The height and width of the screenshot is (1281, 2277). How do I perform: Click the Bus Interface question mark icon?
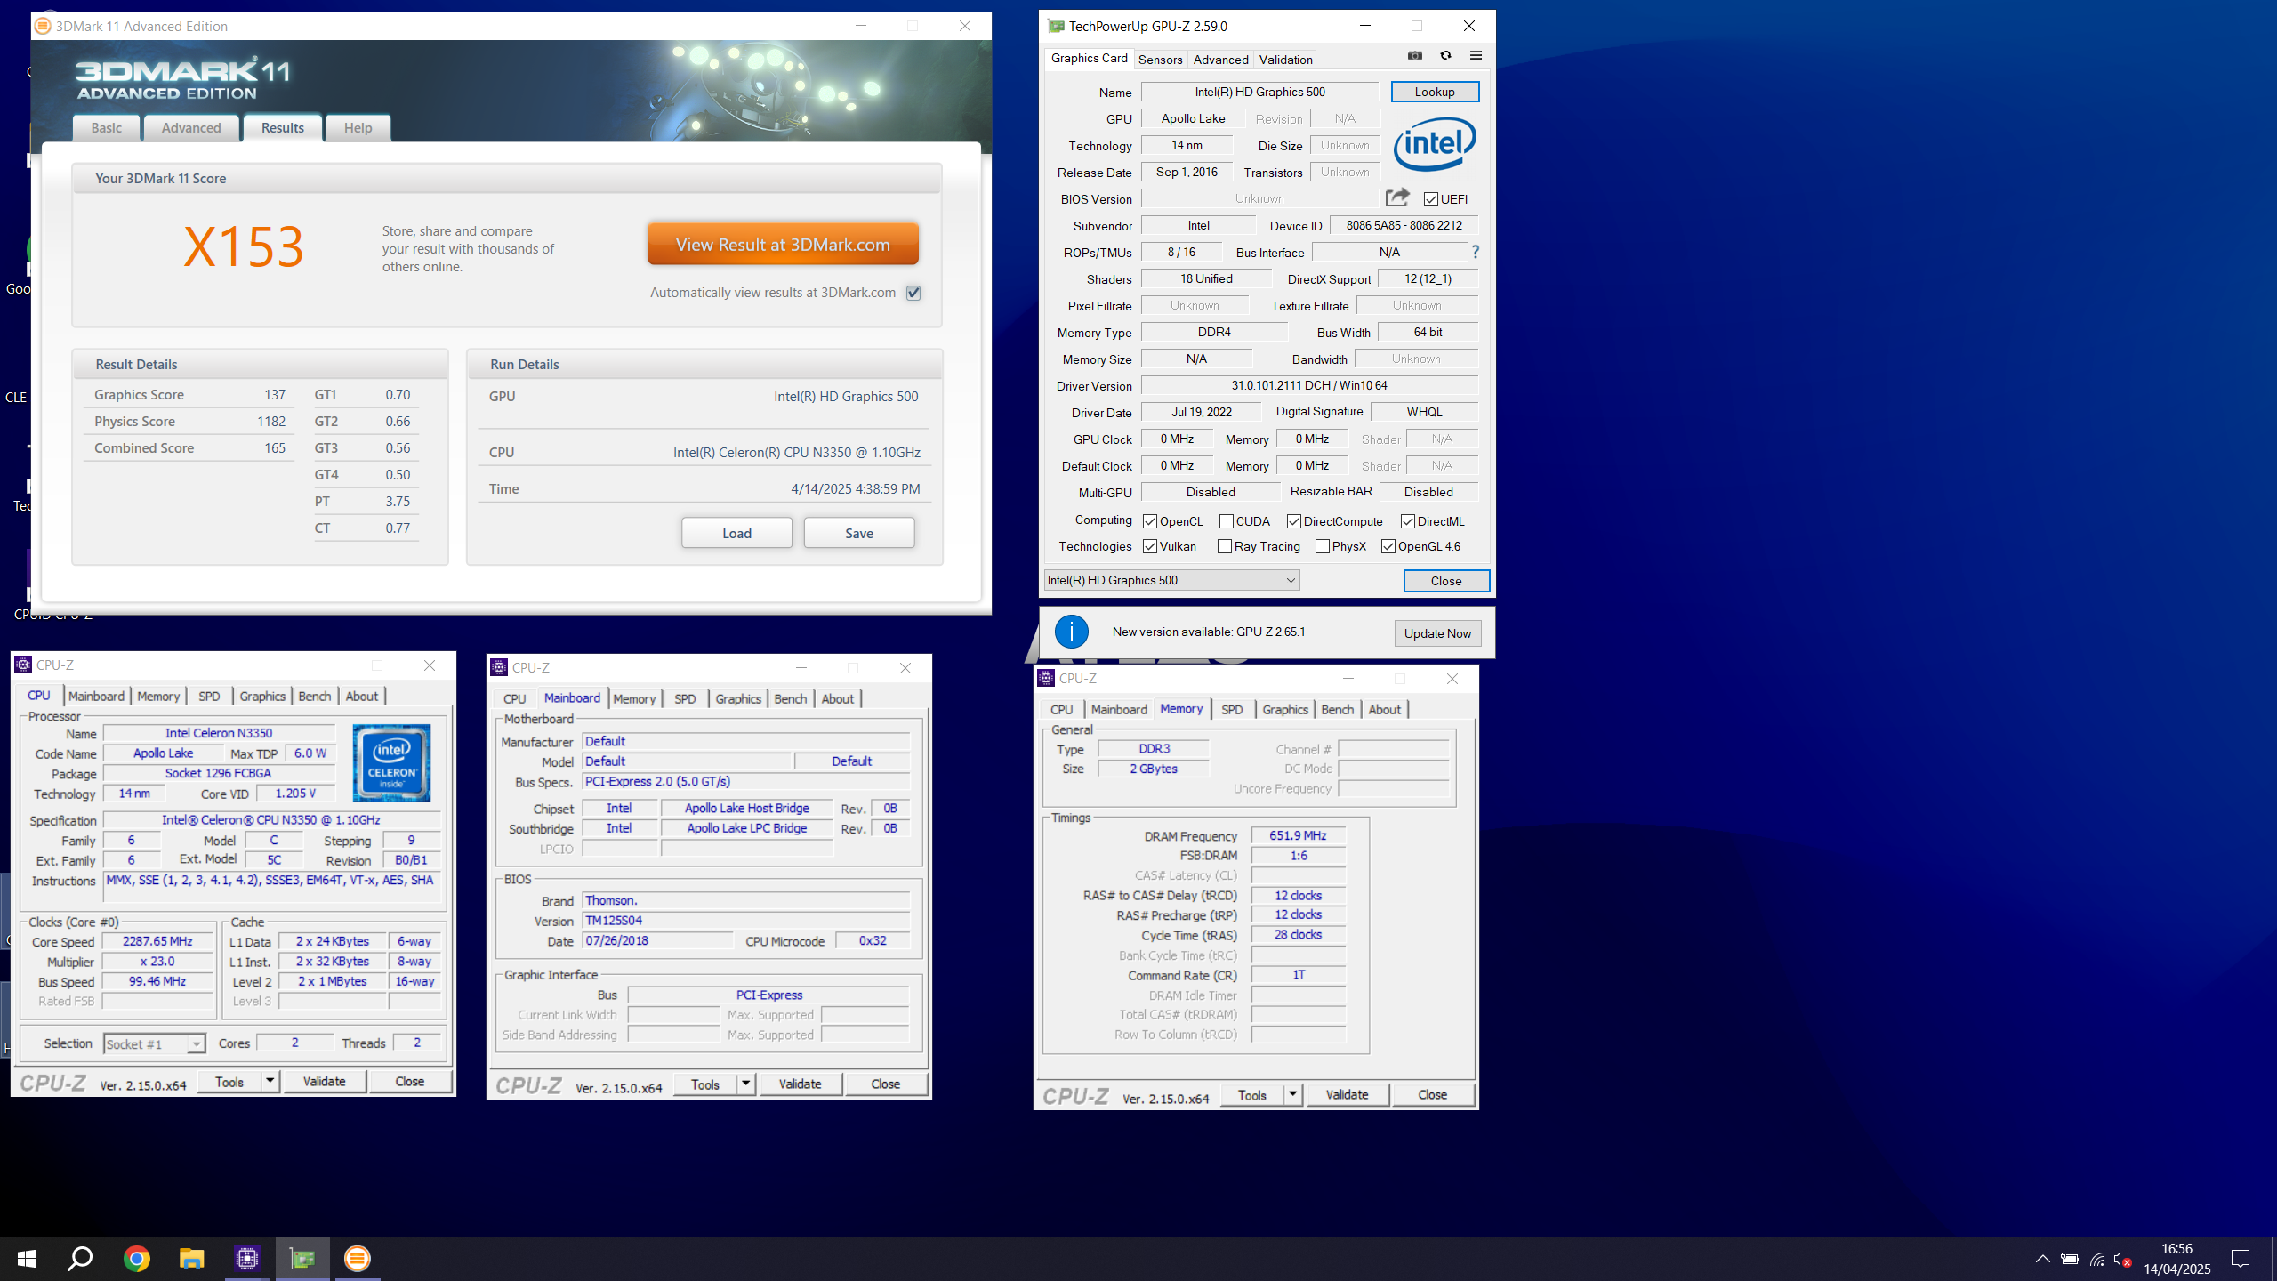pyautogui.click(x=1475, y=252)
